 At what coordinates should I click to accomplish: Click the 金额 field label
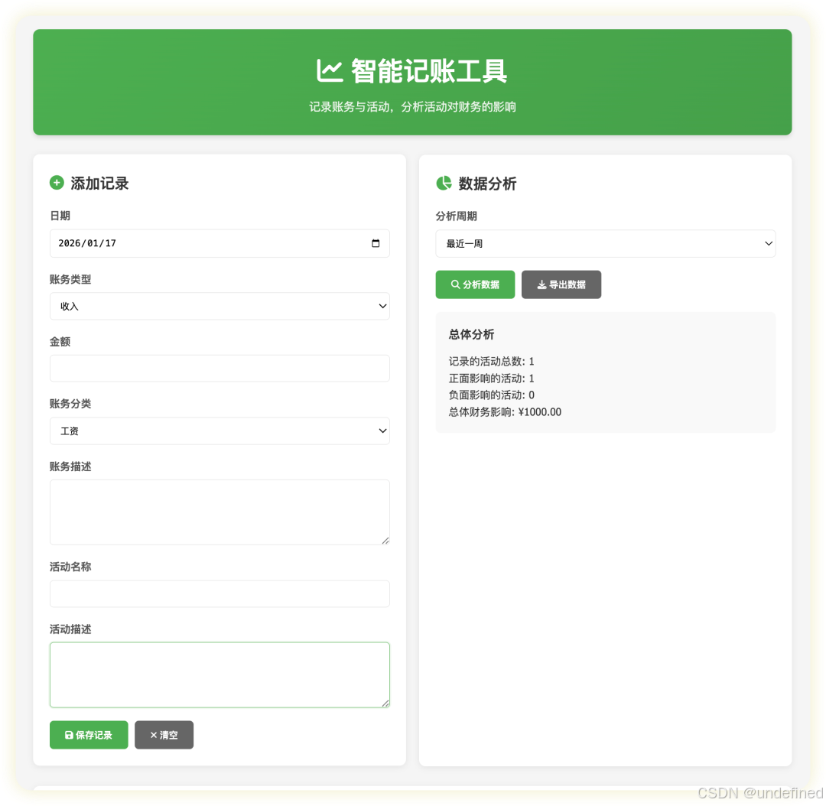pos(60,341)
